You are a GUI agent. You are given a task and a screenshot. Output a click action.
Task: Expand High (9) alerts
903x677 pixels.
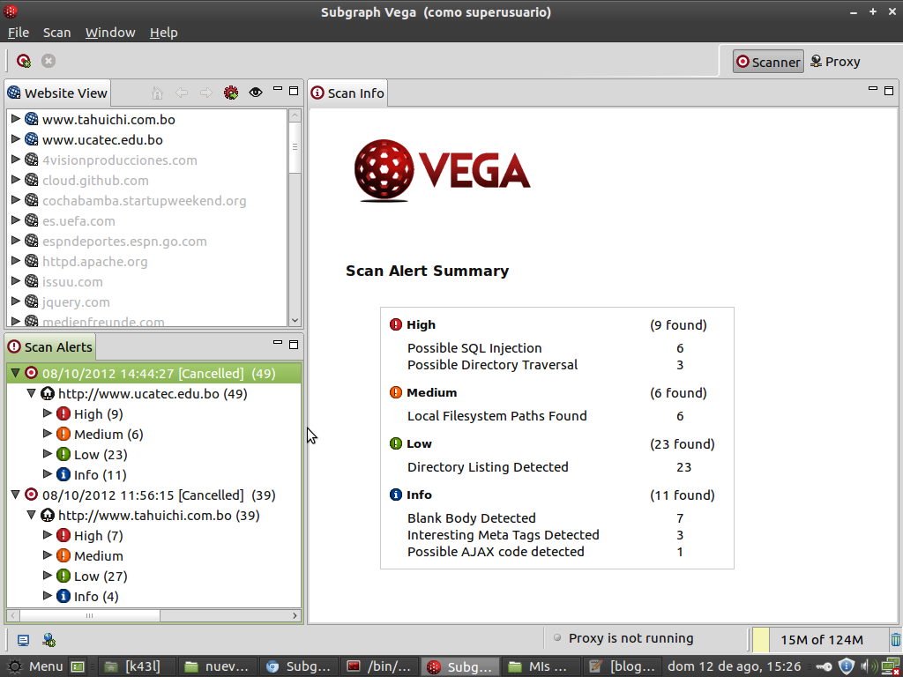pyautogui.click(x=48, y=413)
